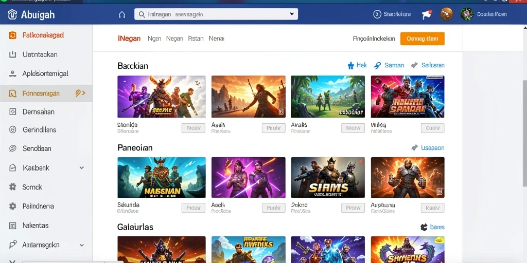Click the search magnifier icon
527x263 pixels.
point(142,14)
